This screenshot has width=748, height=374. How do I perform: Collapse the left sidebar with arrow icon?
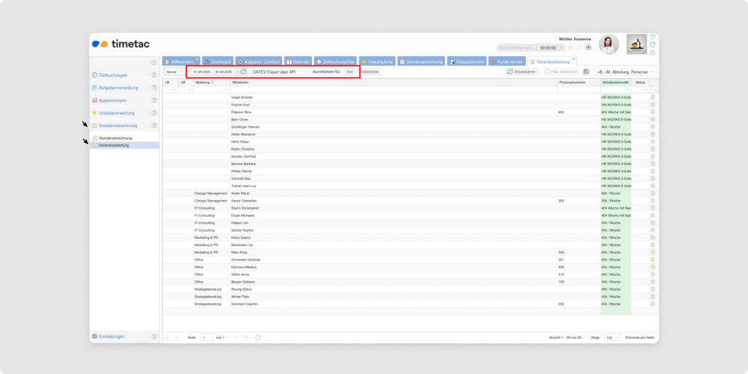[153, 63]
